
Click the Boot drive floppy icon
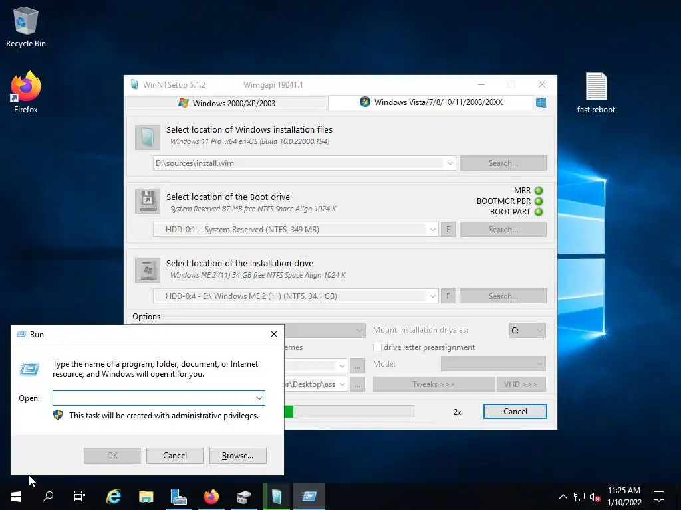coord(148,201)
